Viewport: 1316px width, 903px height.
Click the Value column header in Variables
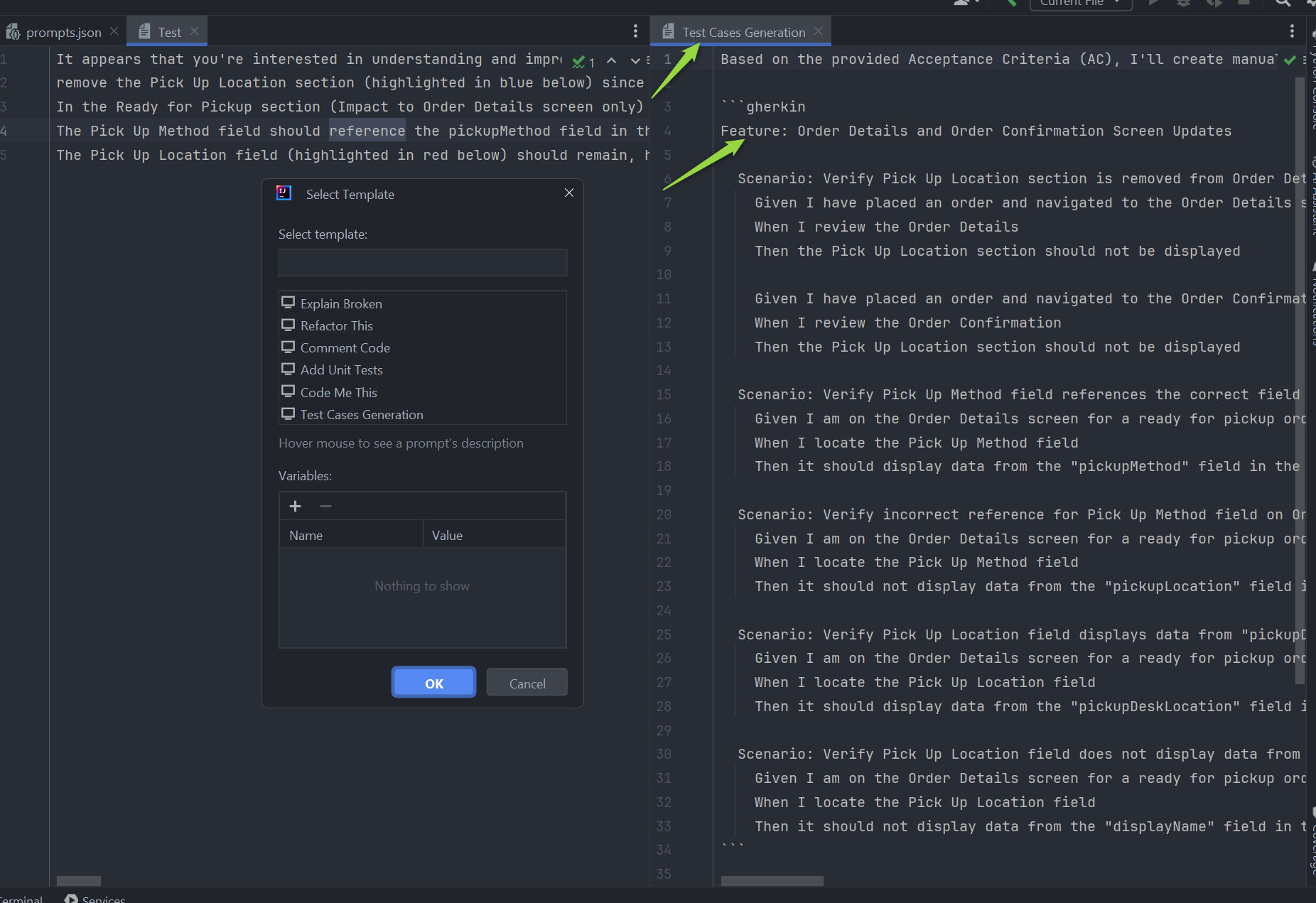point(495,535)
